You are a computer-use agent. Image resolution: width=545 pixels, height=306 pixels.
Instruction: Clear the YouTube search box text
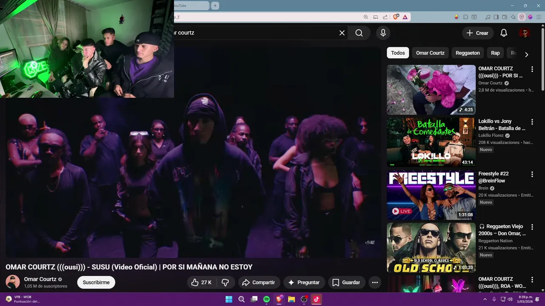[x=342, y=33]
